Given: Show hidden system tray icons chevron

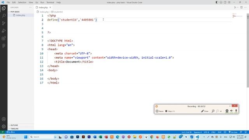Looking at the screenshot, I should (x=204, y=137).
